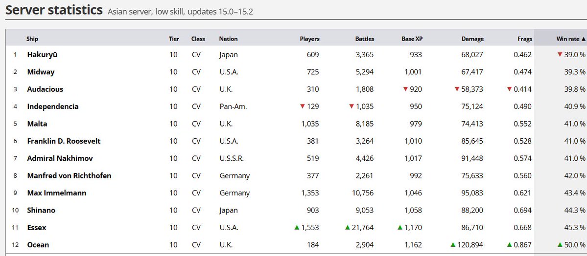Click the green up arrow beside Essex Base XP
The image size is (587, 256).
click(x=400, y=227)
